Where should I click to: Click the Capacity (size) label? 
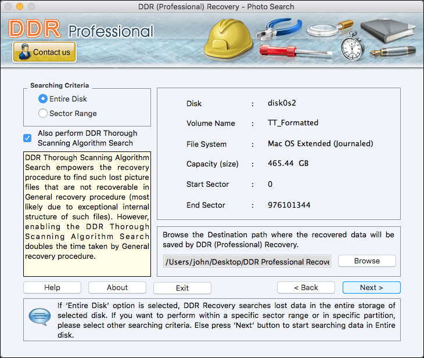(x=212, y=164)
